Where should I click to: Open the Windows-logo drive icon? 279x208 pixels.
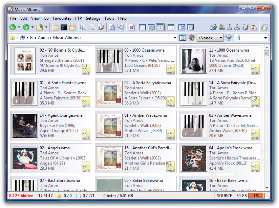(222, 27)
